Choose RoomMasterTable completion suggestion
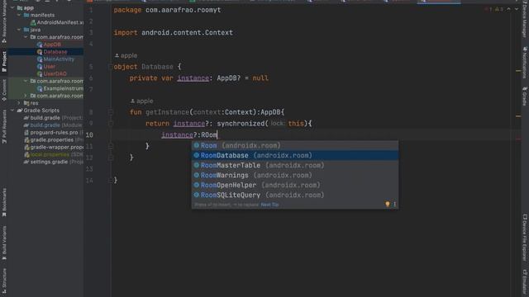529x297 pixels. [x=295, y=165]
